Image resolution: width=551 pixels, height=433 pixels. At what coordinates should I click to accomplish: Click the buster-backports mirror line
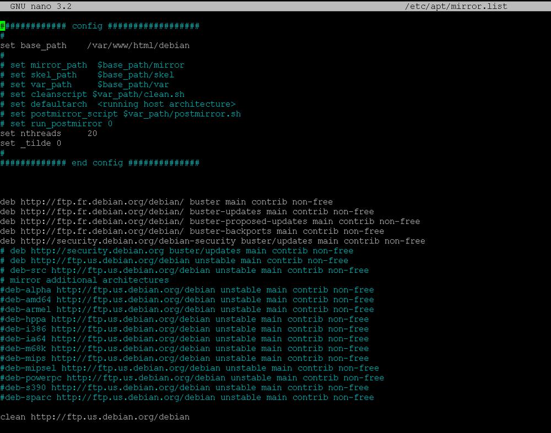click(193, 231)
